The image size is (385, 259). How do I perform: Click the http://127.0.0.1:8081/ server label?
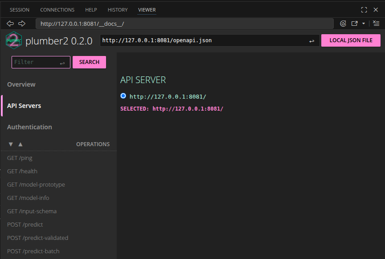point(168,97)
